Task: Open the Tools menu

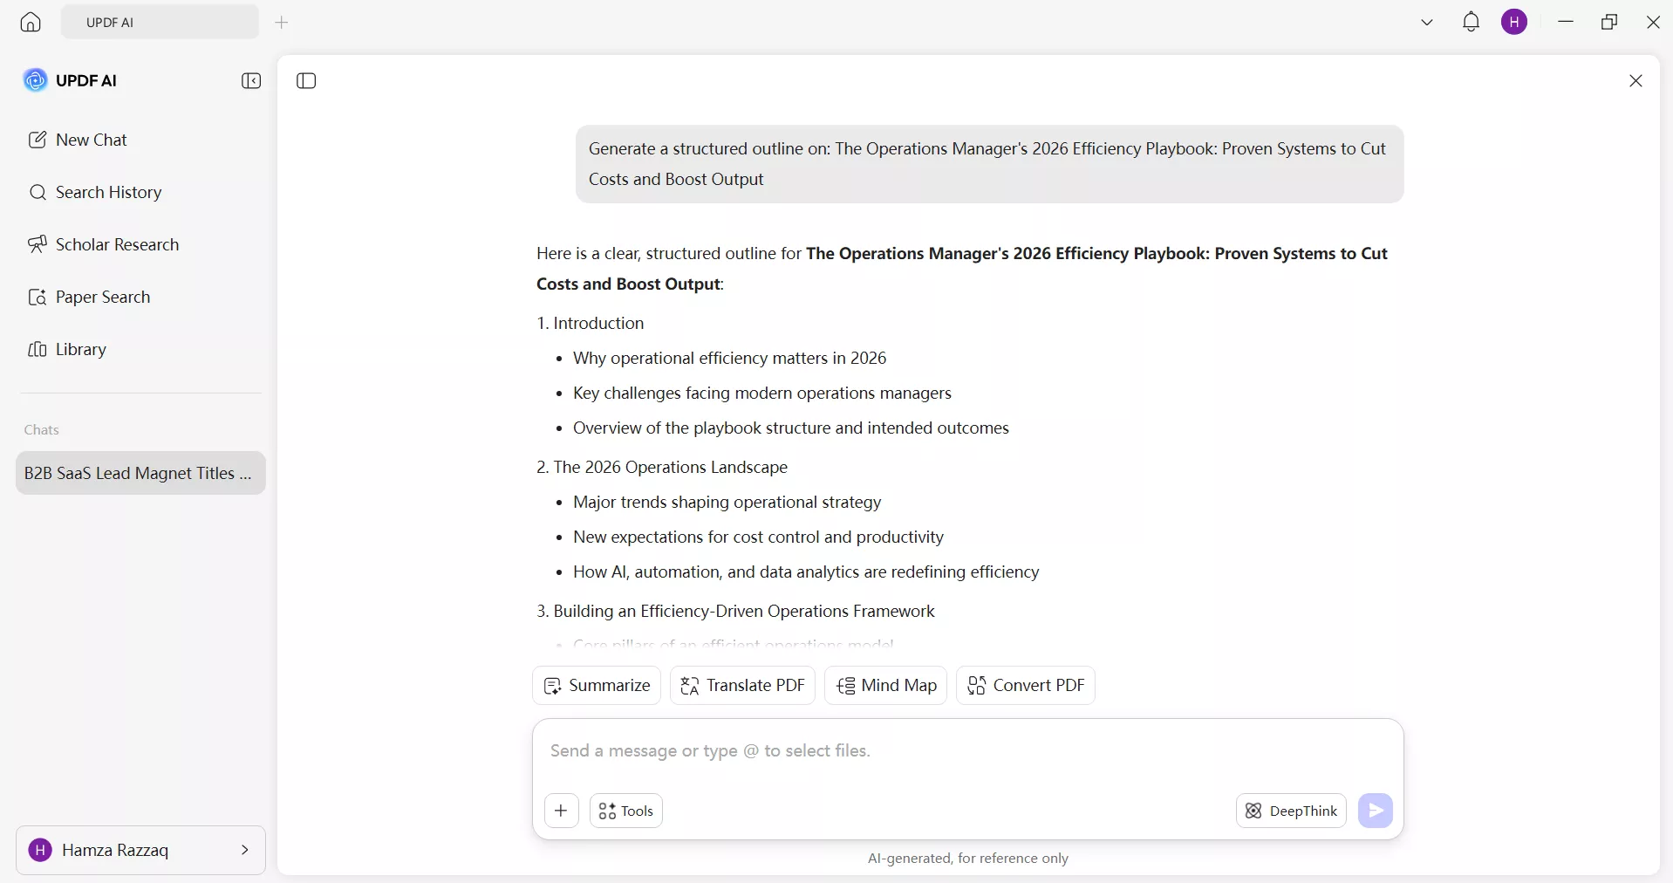Action: pyautogui.click(x=625, y=811)
